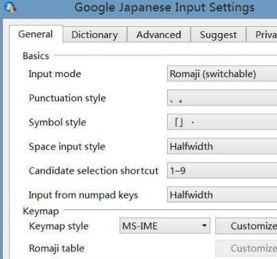This screenshot has height=259, width=277.
Task: Open the Symbol style combo box
Action: [222, 122]
